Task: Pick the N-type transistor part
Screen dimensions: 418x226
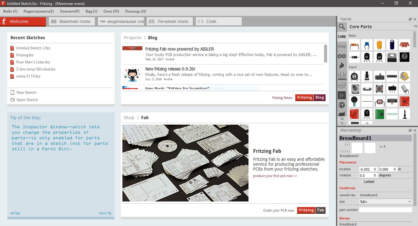Action: click(x=379, y=57)
